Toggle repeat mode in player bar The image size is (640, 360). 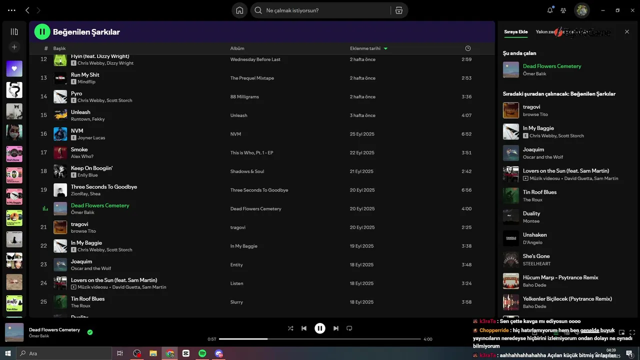point(349,328)
